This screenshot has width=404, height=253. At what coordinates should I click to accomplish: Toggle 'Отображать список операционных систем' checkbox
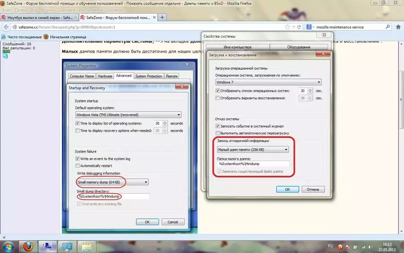pos(217,91)
